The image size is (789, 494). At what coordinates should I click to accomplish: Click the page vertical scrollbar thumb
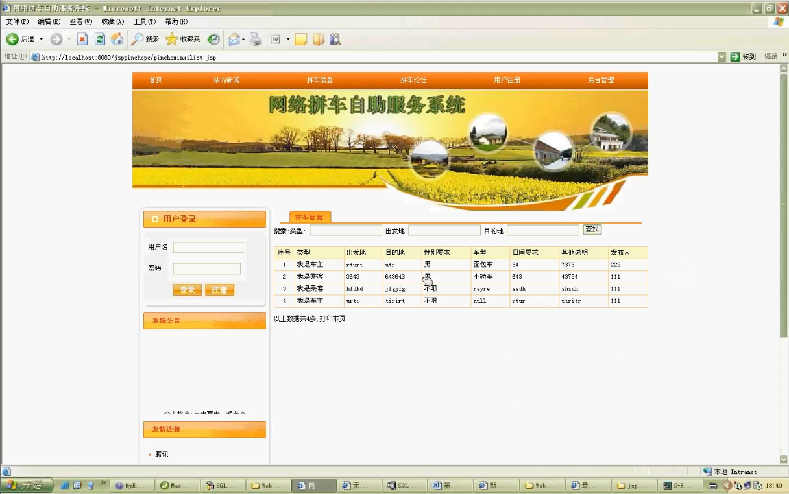(784, 205)
